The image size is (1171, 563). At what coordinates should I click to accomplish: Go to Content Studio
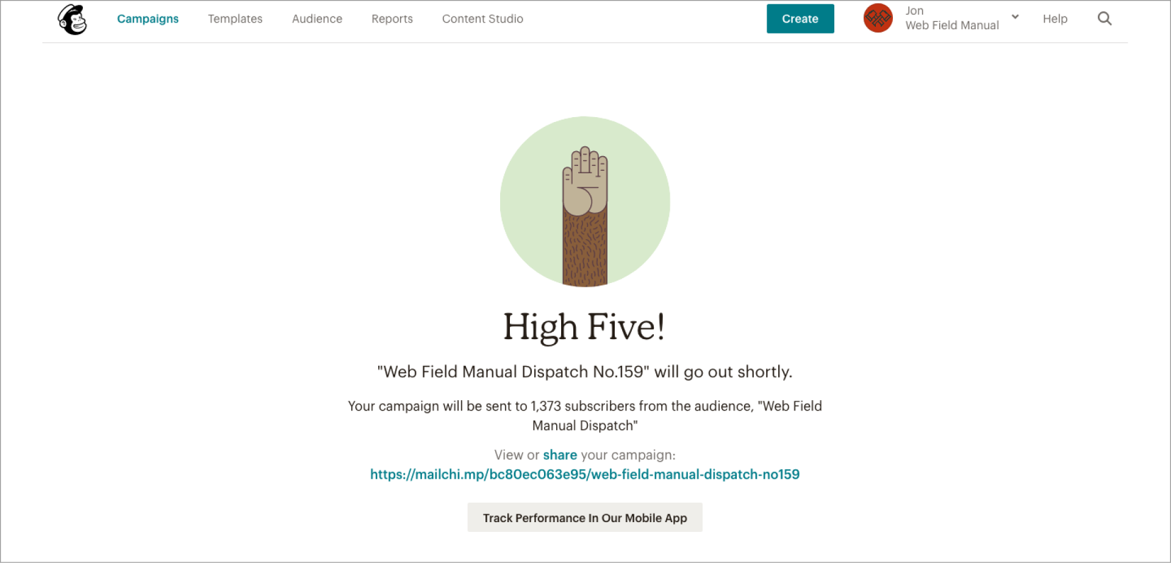(482, 19)
